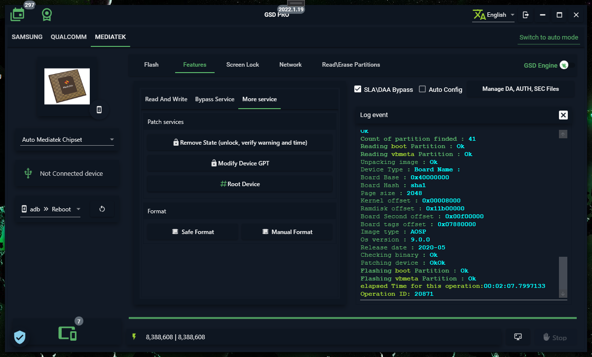Click Modify Device GPT button
Screen dimensions: 592x357
(x=240, y=163)
